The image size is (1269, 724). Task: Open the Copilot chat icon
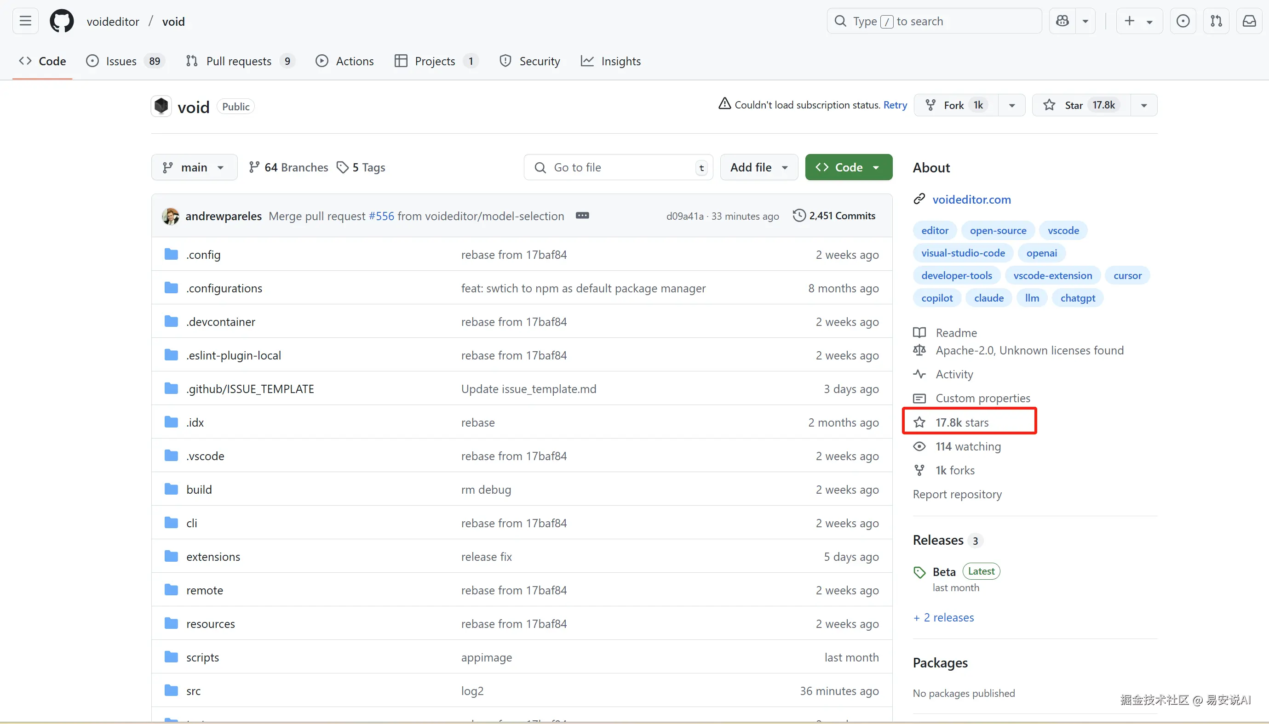1062,21
